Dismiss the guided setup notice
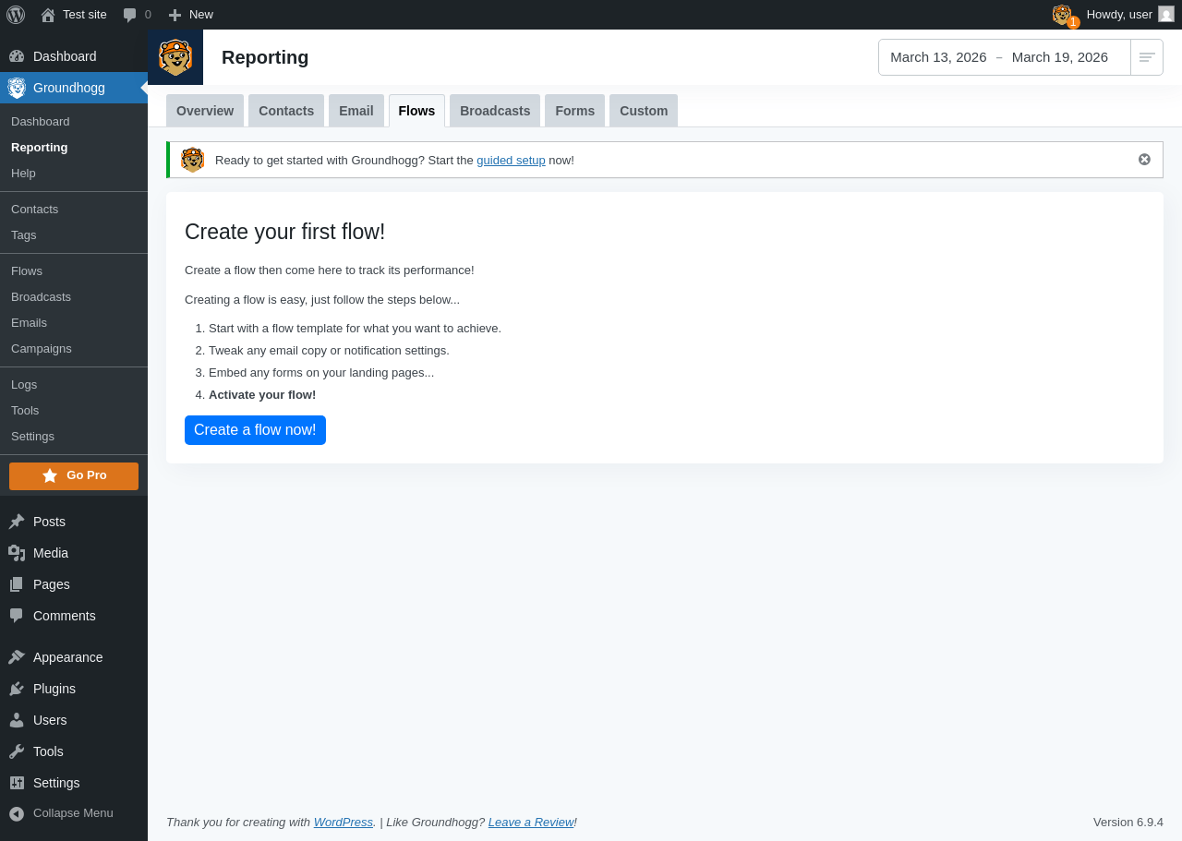The height and width of the screenshot is (841, 1182). pyautogui.click(x=1144, y=159)
